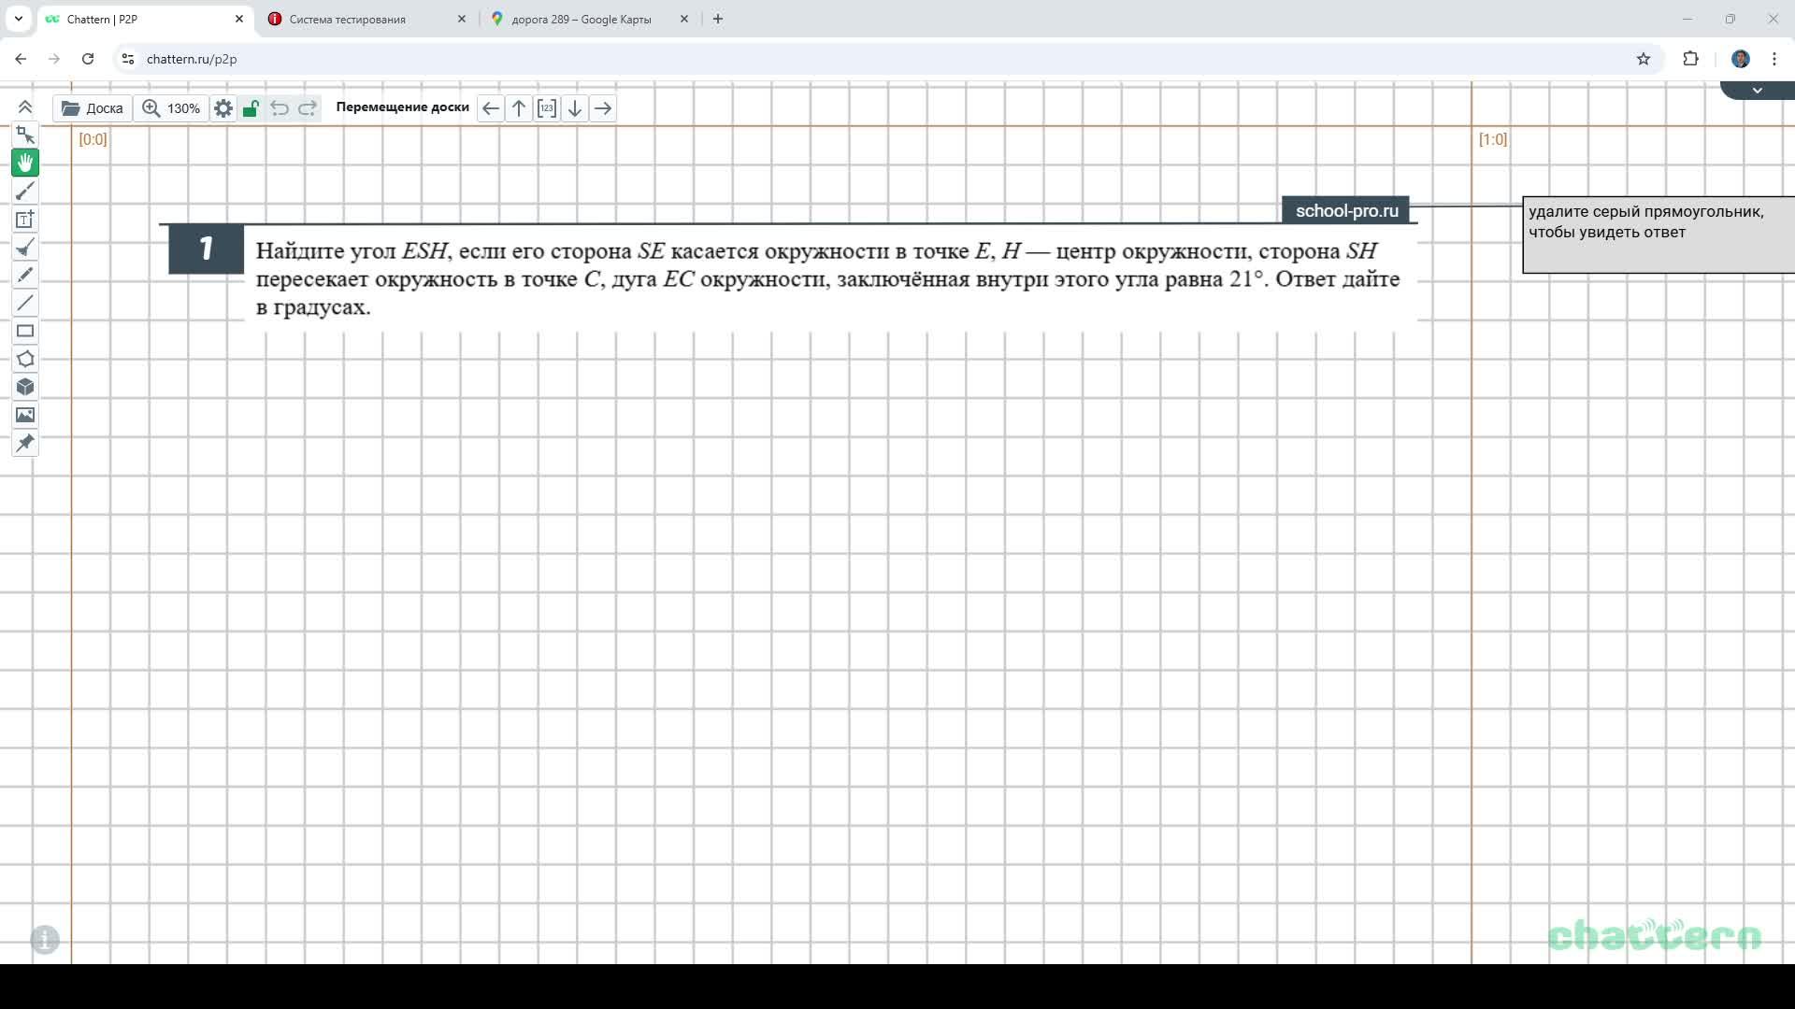Pick the polygon shape tool
This screenshot has width=1795, height=1009.
pos(25,359)
